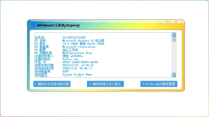Click the product ID 00331-10000-00001-AA758

[80, 62]
